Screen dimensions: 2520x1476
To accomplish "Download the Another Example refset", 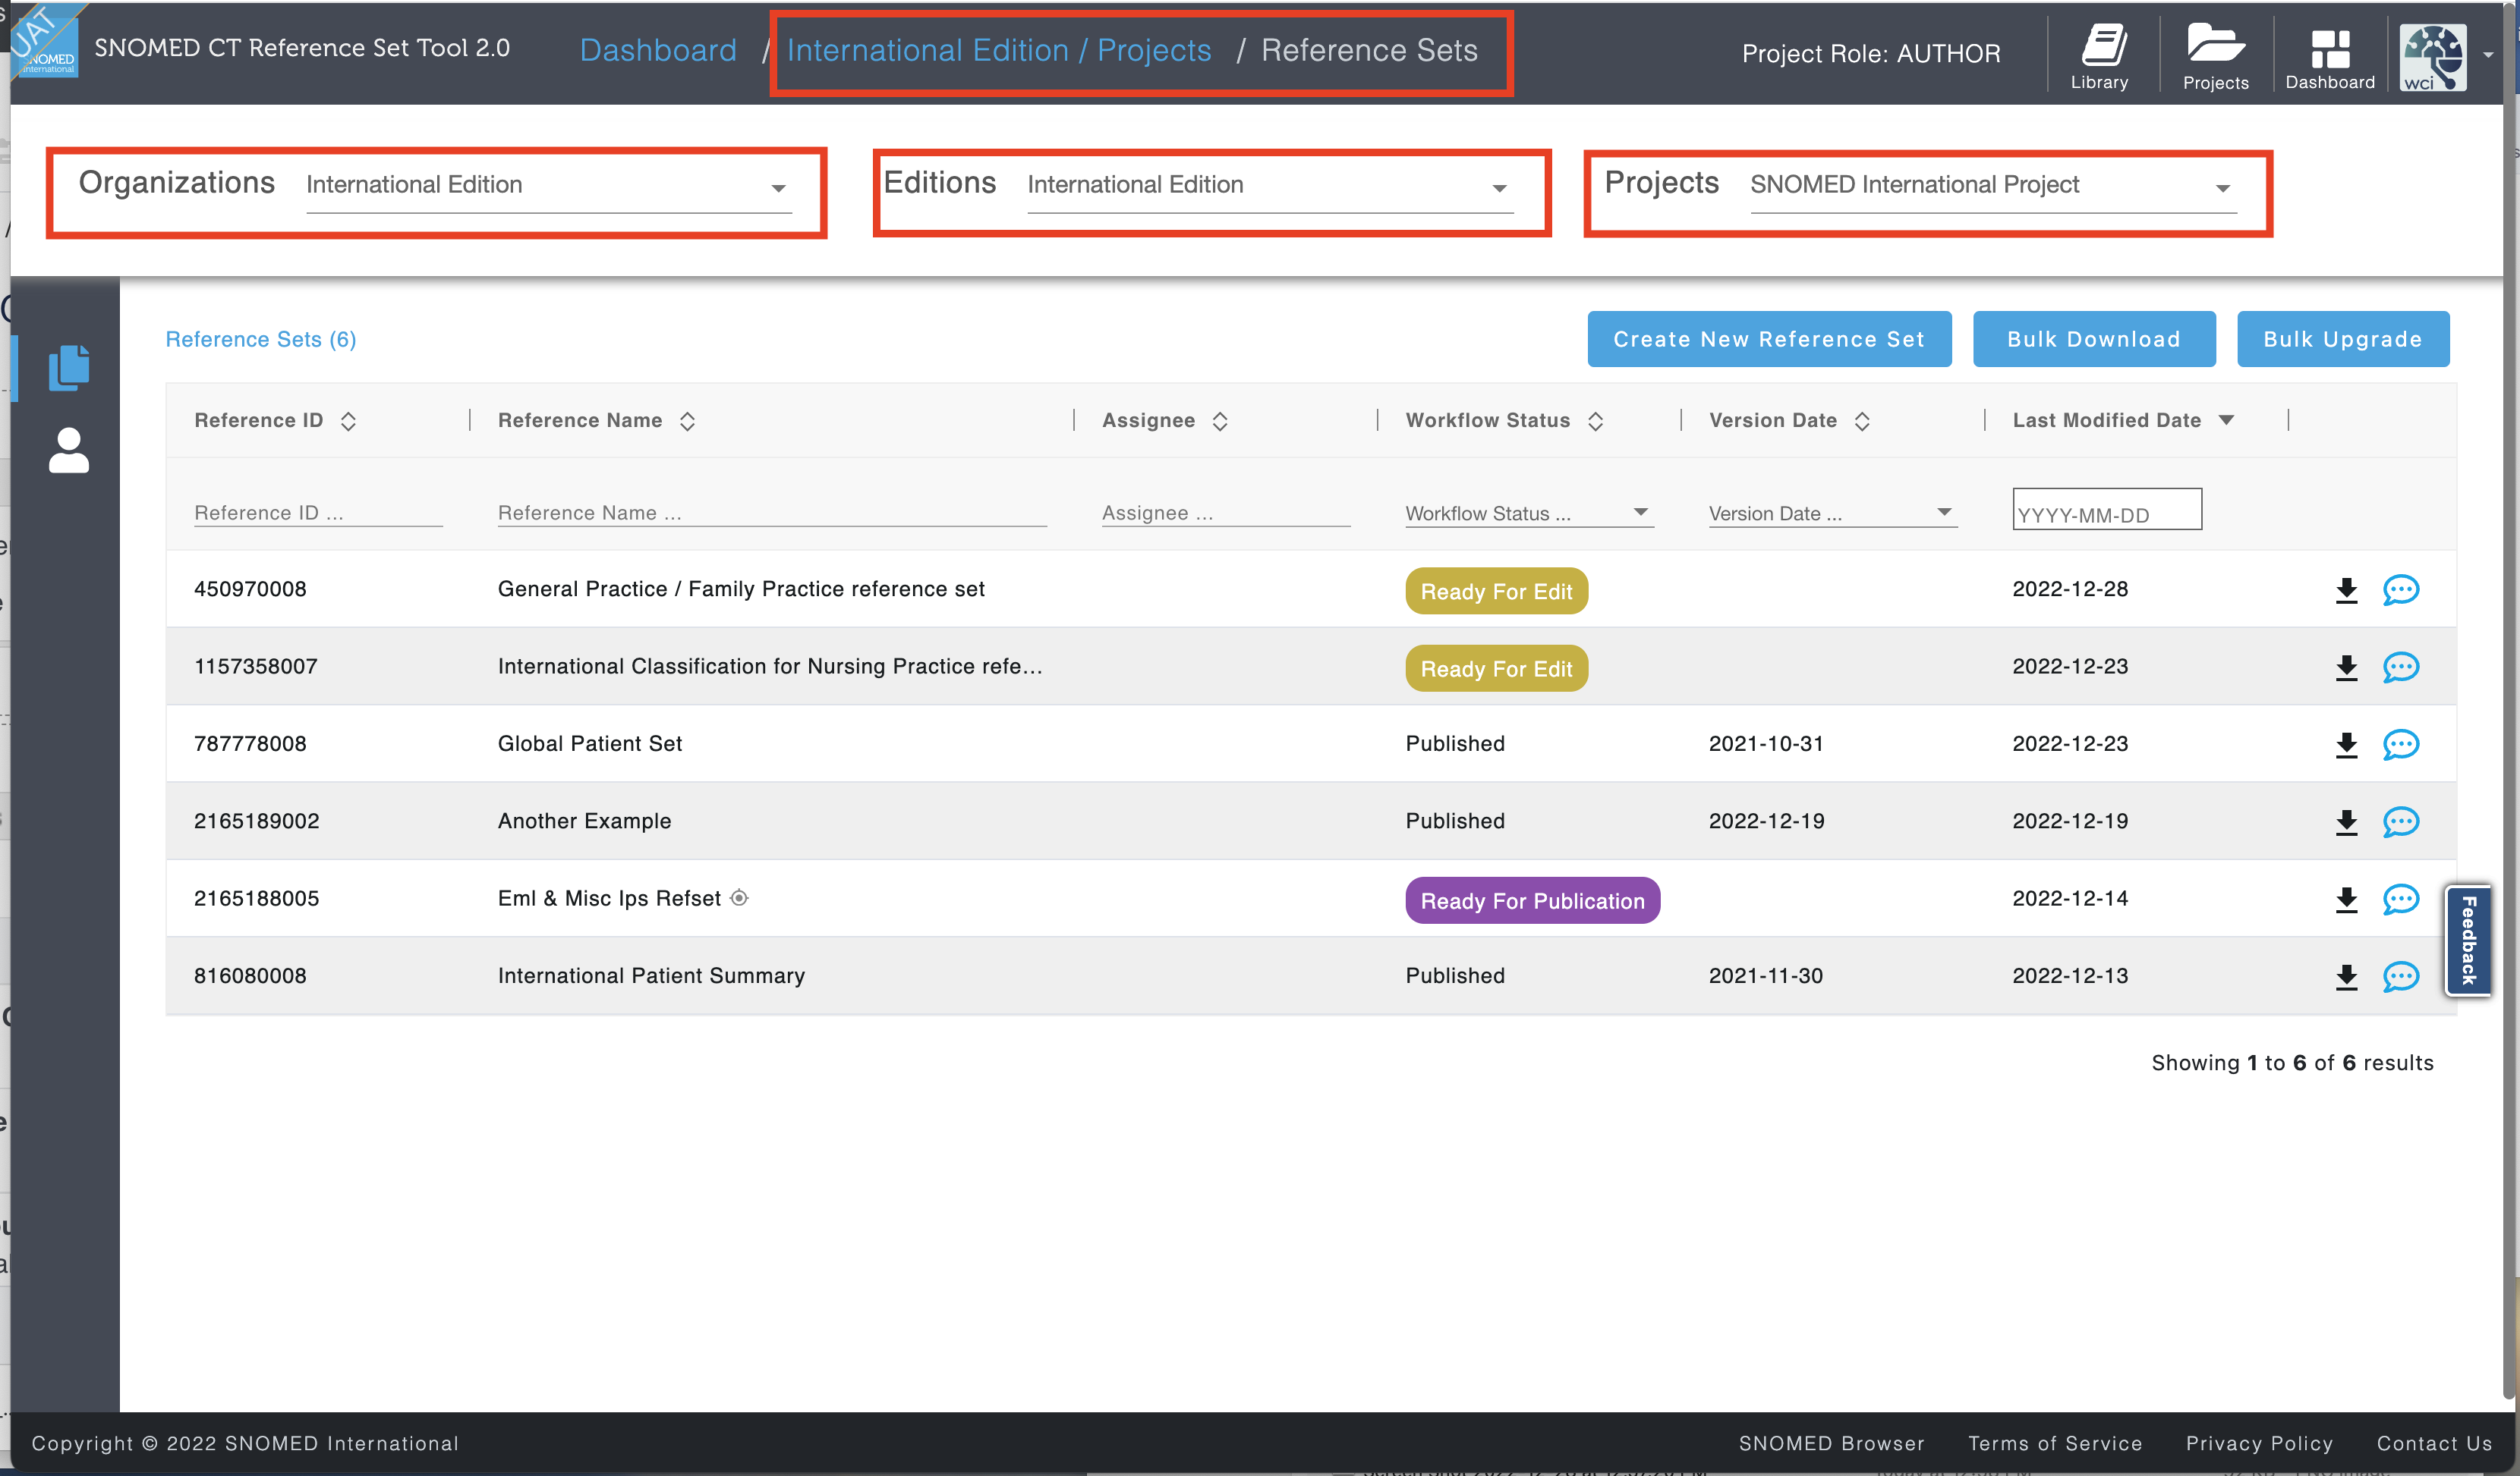I will (x=2346, y=821).
